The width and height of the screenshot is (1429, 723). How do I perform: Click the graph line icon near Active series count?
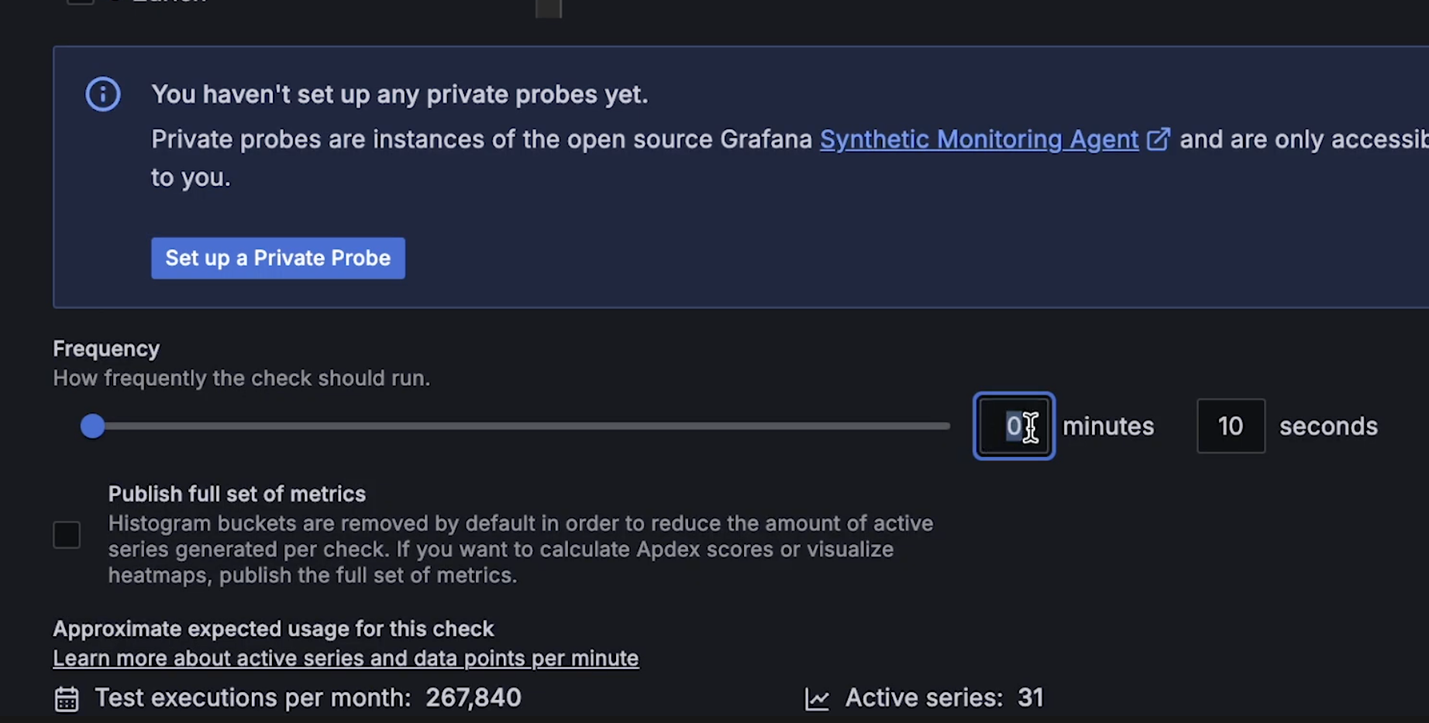pos(817,697)
